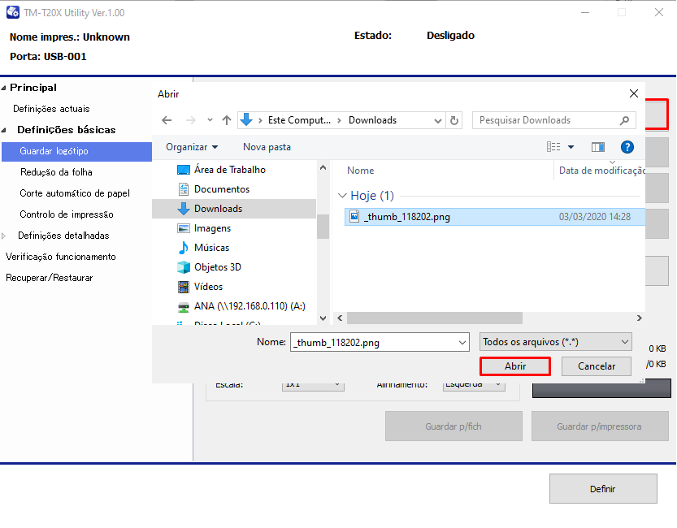The height and width of the screenshot is (528, 677).
Task: Change file view layout icon
Action: 553,147
